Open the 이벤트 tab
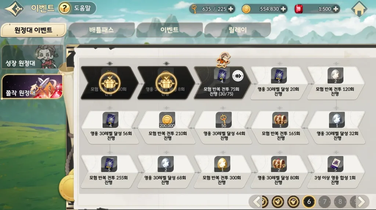This screenshot has width=376, height=210. 170,30
